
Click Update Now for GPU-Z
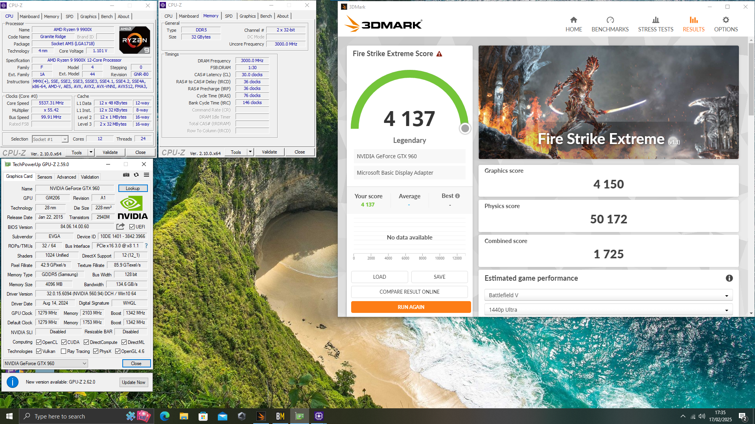click(x=134, y=382)
